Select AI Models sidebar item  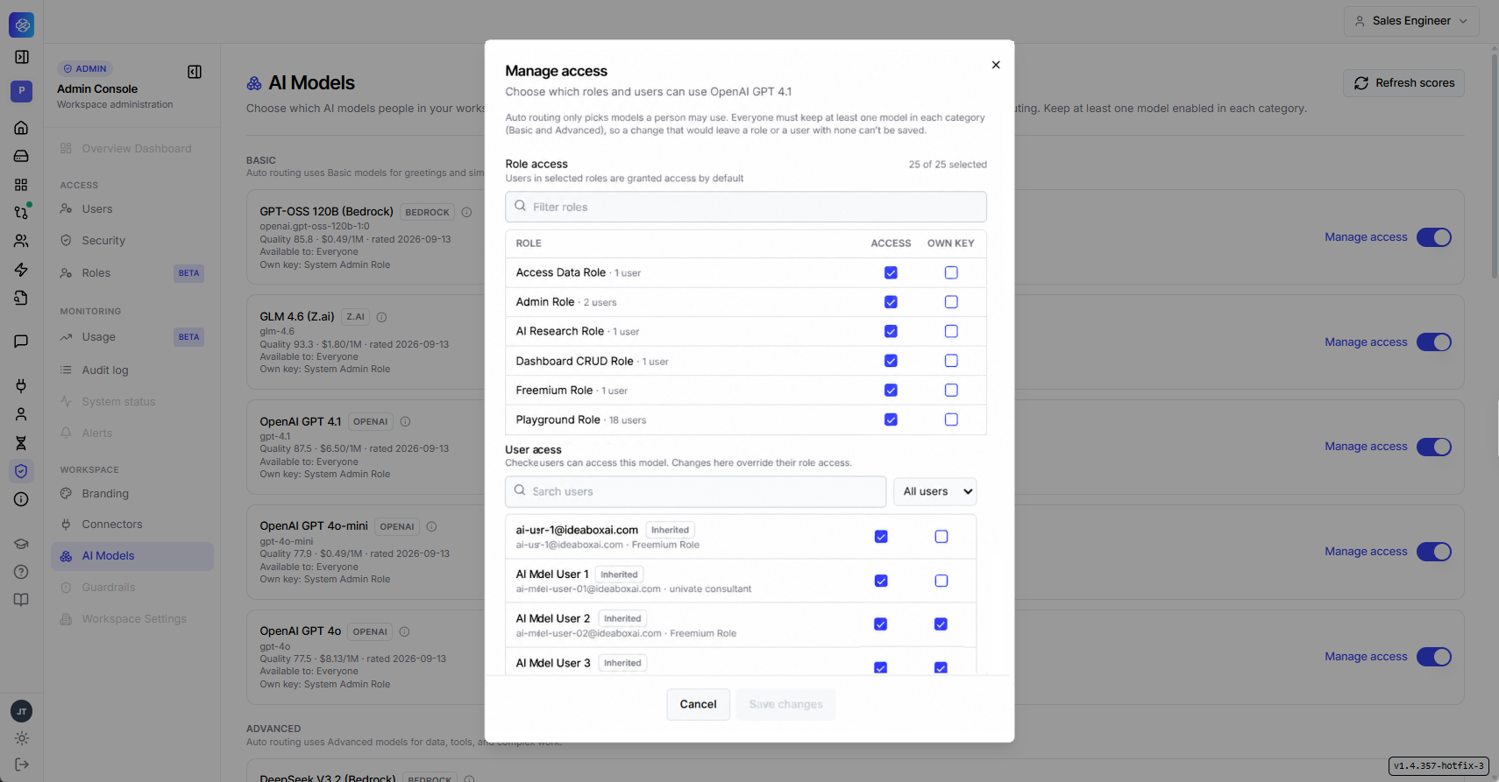pyautogui.click(x=132, y=556)
